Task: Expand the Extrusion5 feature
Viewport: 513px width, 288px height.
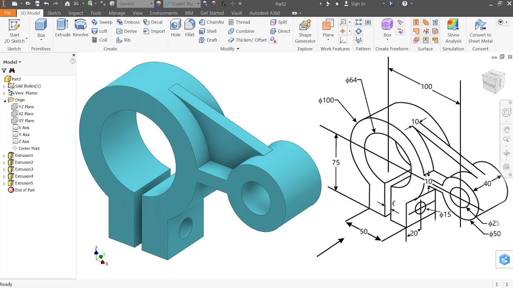Action: (x=4, y=184)
